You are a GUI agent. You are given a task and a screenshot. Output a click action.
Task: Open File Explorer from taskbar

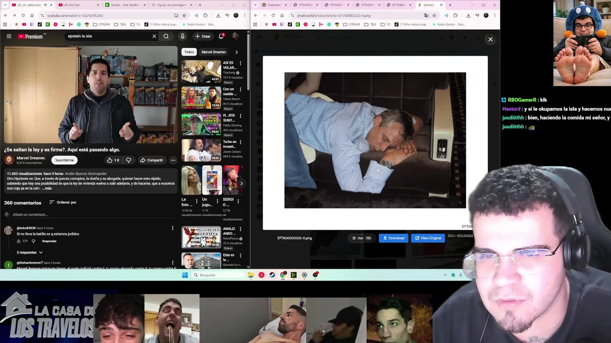251,275
